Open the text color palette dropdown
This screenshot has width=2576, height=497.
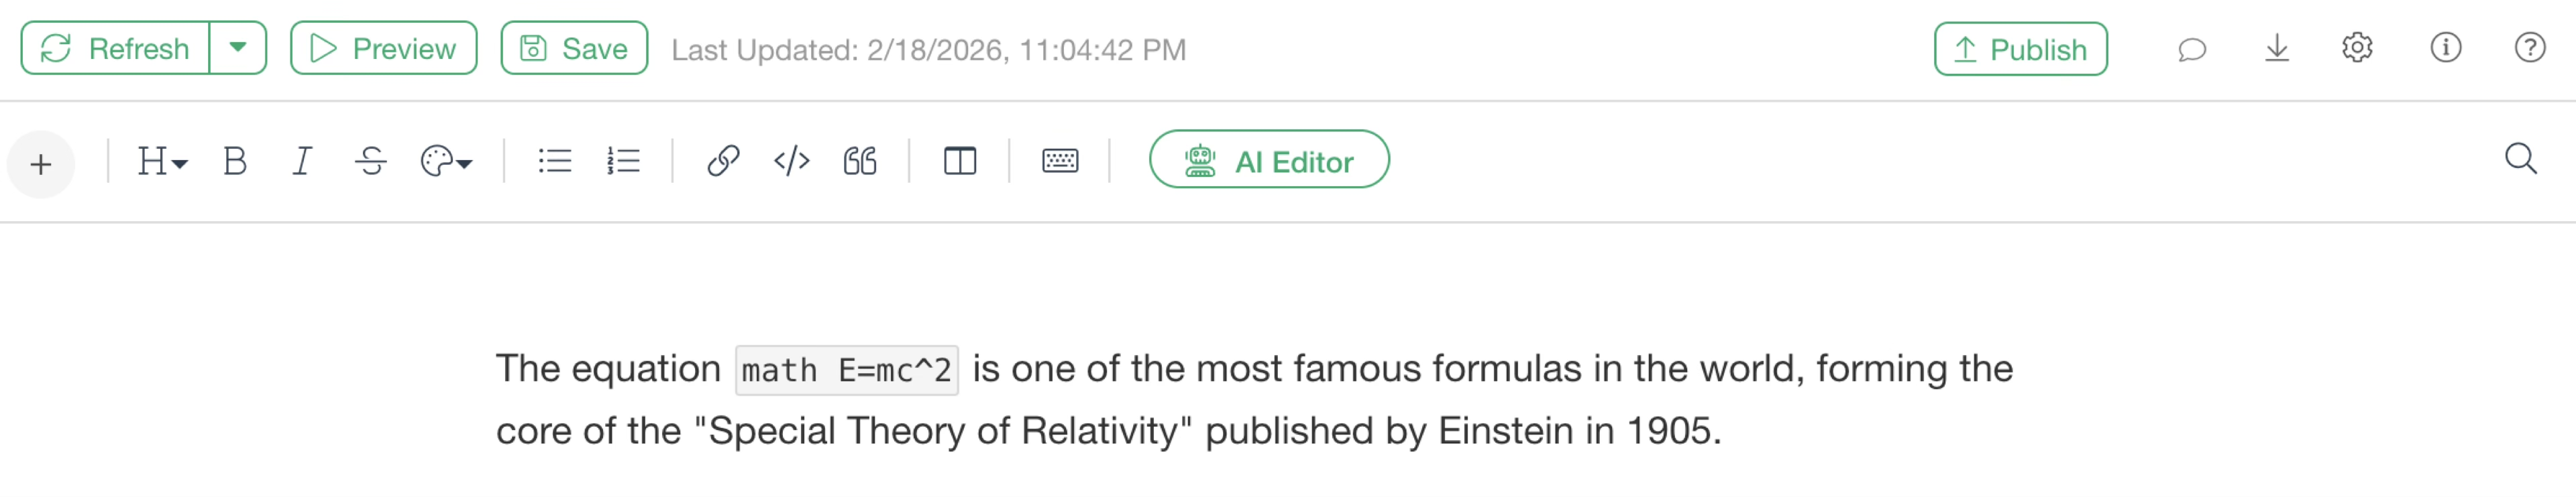tap(446, 161)
